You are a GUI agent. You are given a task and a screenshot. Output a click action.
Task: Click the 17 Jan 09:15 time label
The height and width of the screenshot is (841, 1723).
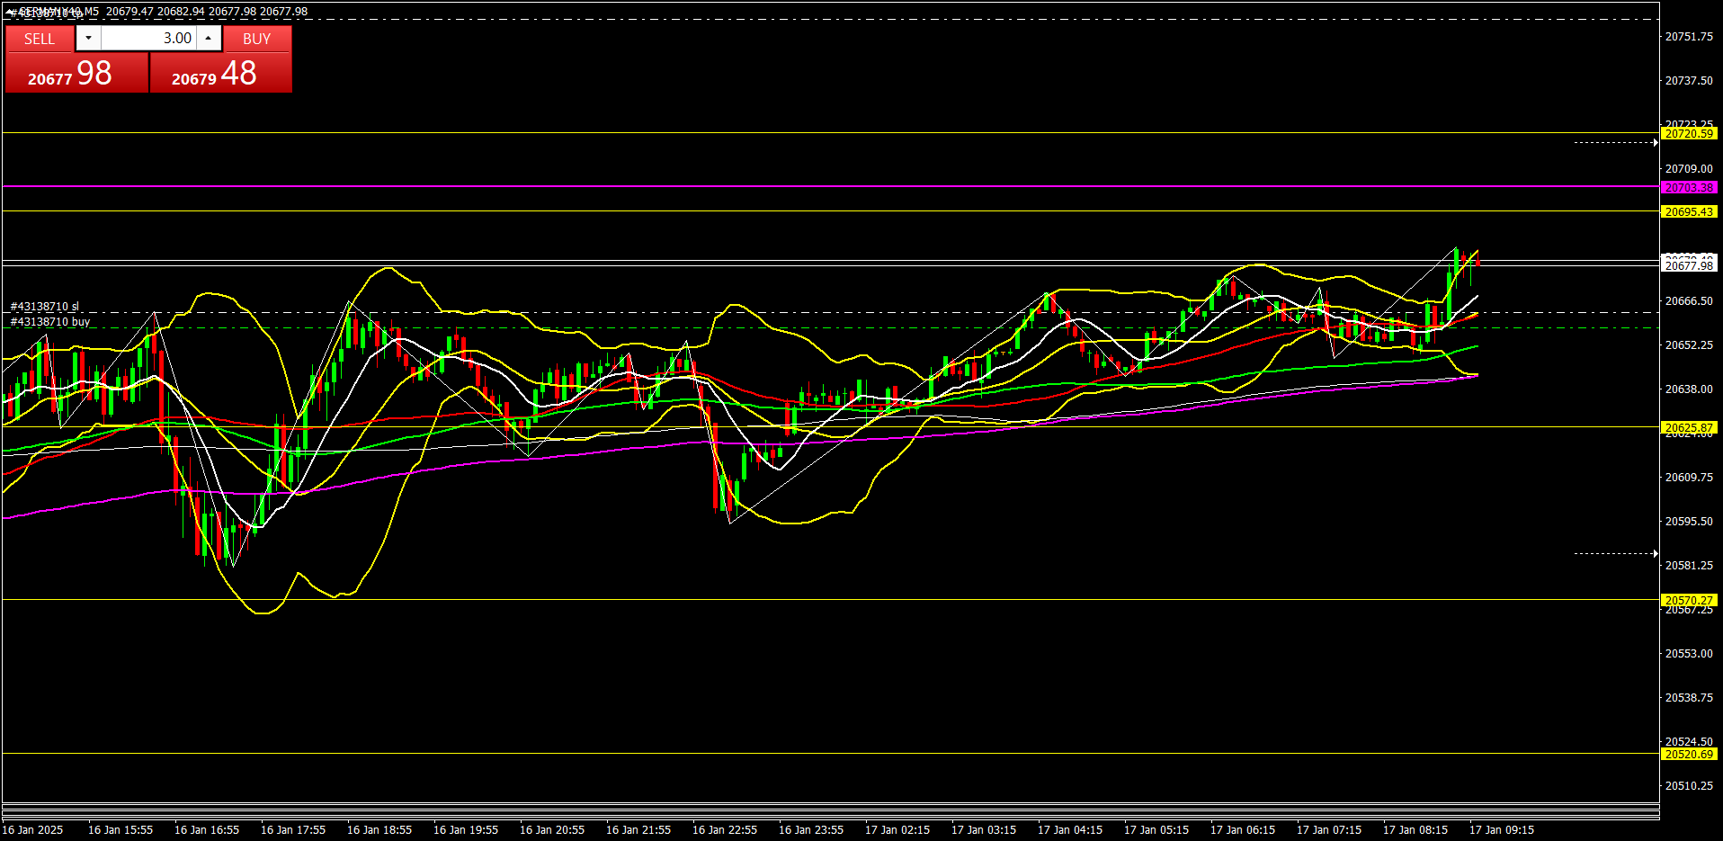point(1501,830)
